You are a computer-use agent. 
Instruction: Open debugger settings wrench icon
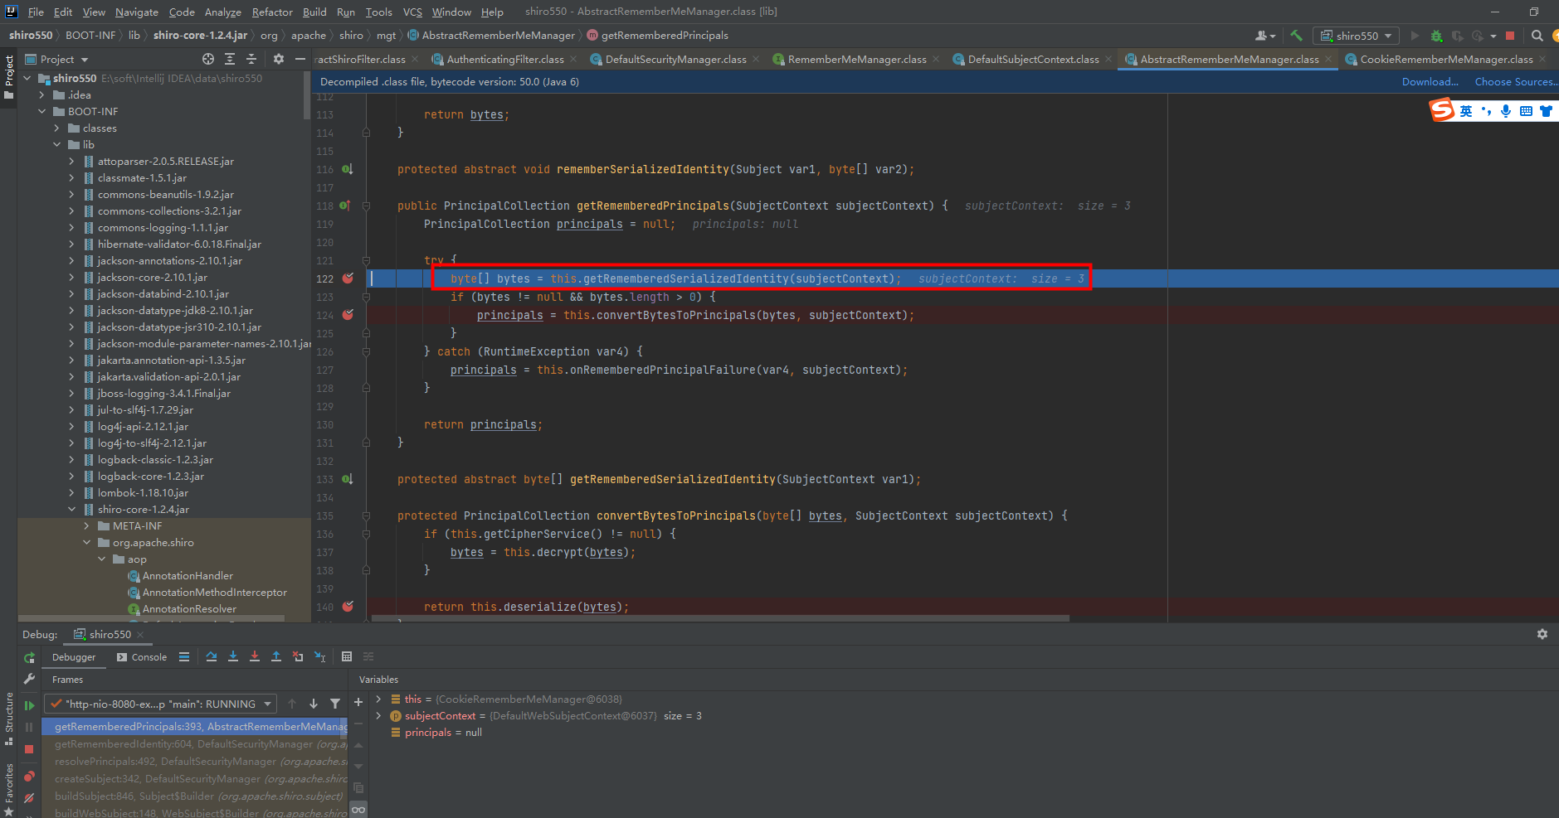[x=29, y=679]
